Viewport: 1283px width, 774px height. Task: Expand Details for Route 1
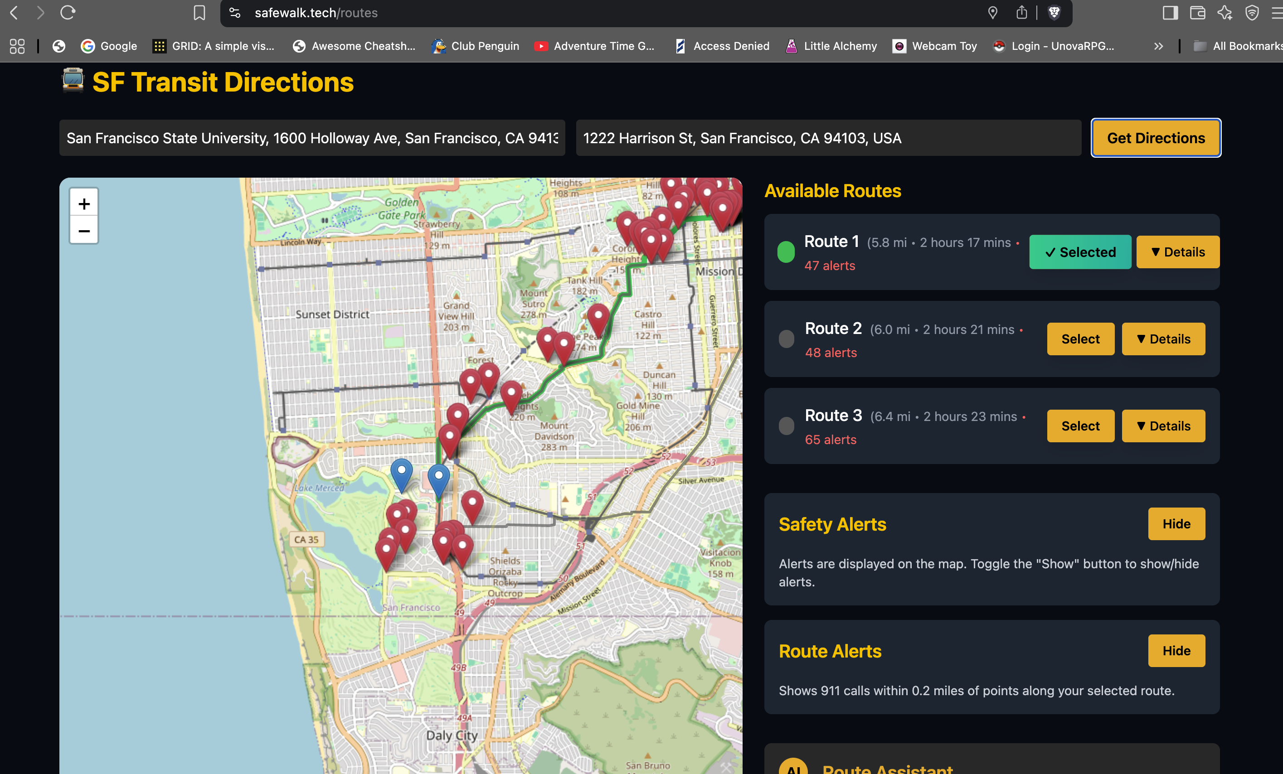pos(1177,252)
